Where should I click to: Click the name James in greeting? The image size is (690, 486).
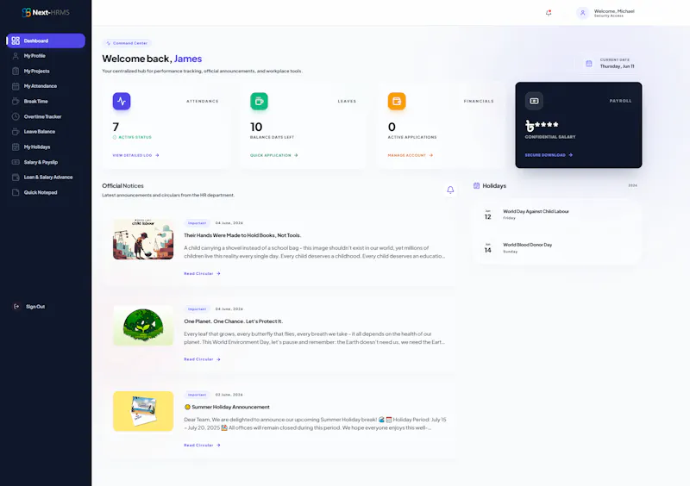pos(188,59)
